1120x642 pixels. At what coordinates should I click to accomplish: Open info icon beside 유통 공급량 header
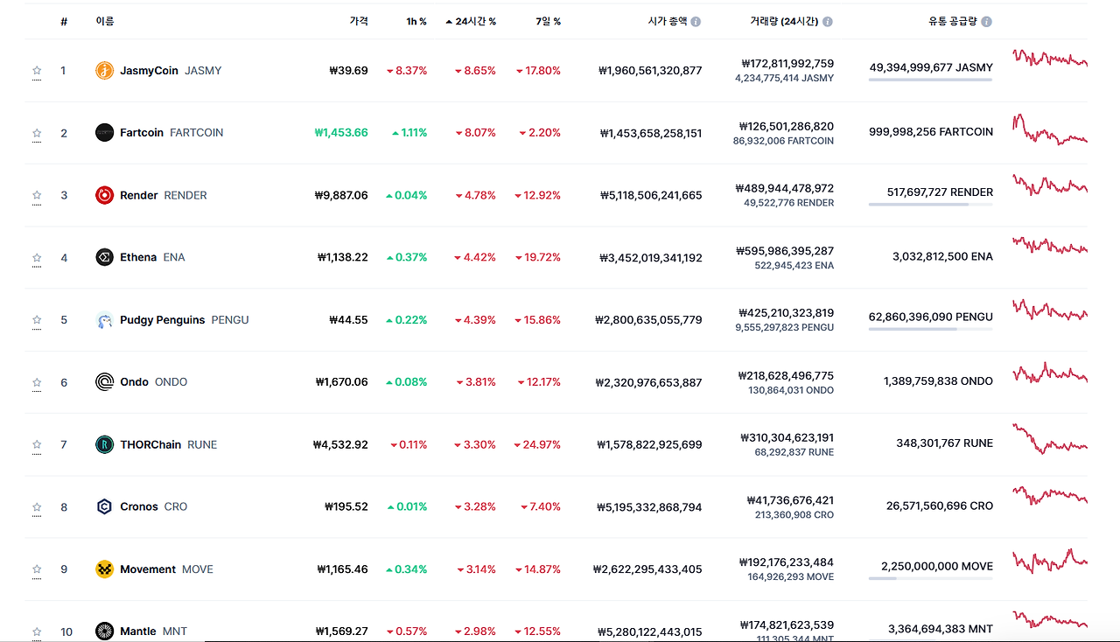point(987,21)
